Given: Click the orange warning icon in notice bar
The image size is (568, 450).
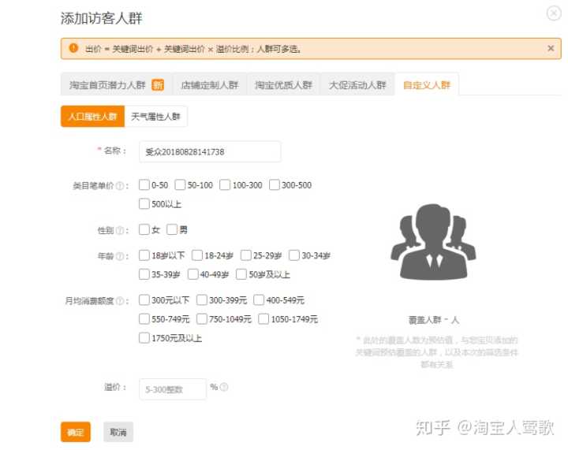Looking at the screenshot, I should click(x=73, y=48).
